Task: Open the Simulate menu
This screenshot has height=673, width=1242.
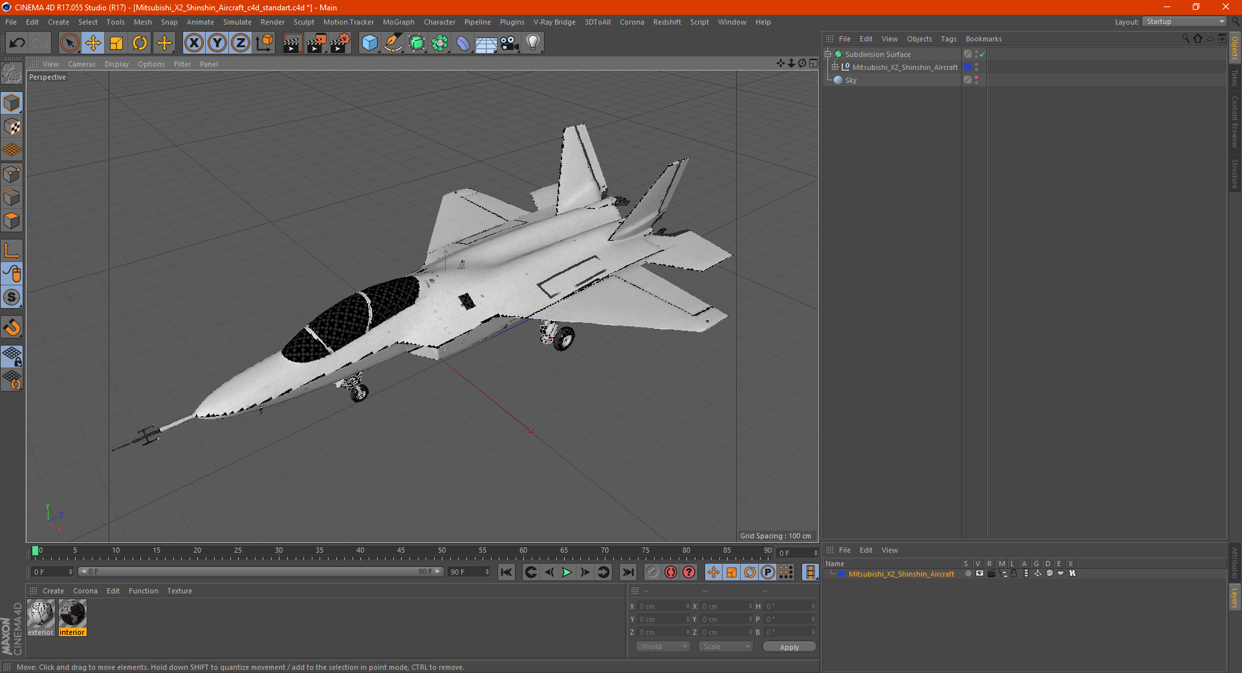Action: pos(237,22)
